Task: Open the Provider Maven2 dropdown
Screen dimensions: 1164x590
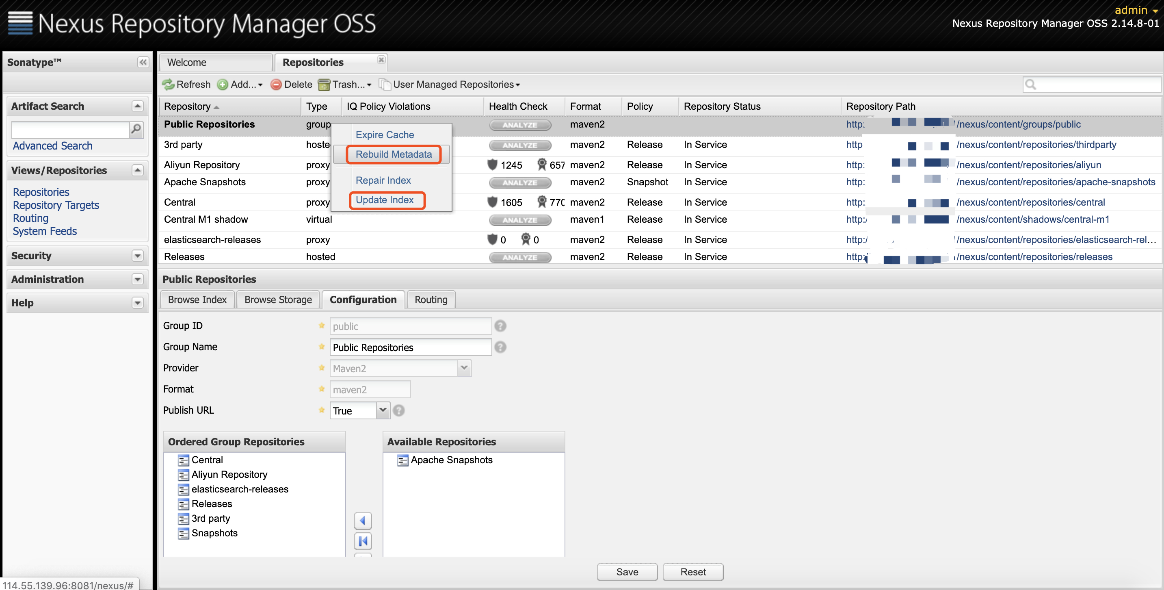Action: [465, 368]
